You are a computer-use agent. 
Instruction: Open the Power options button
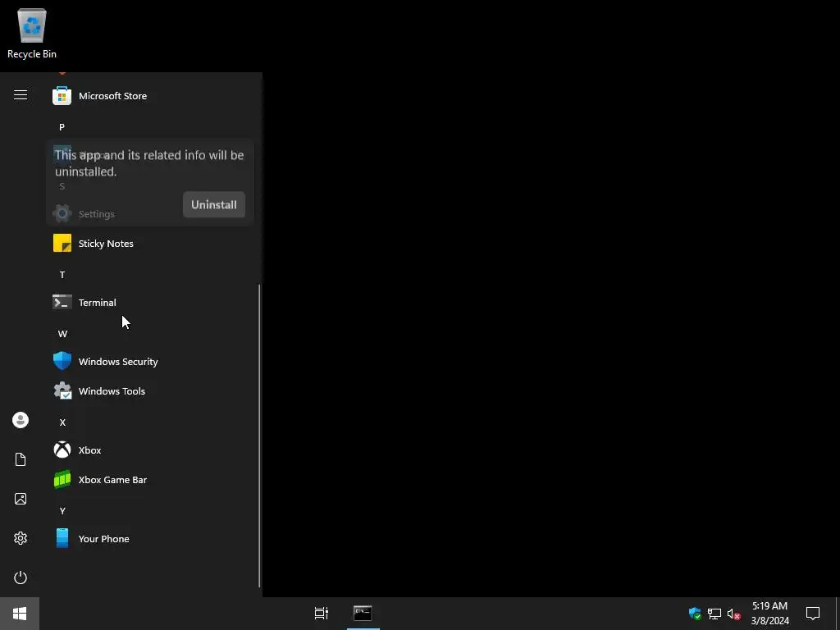tap(21, 577)
